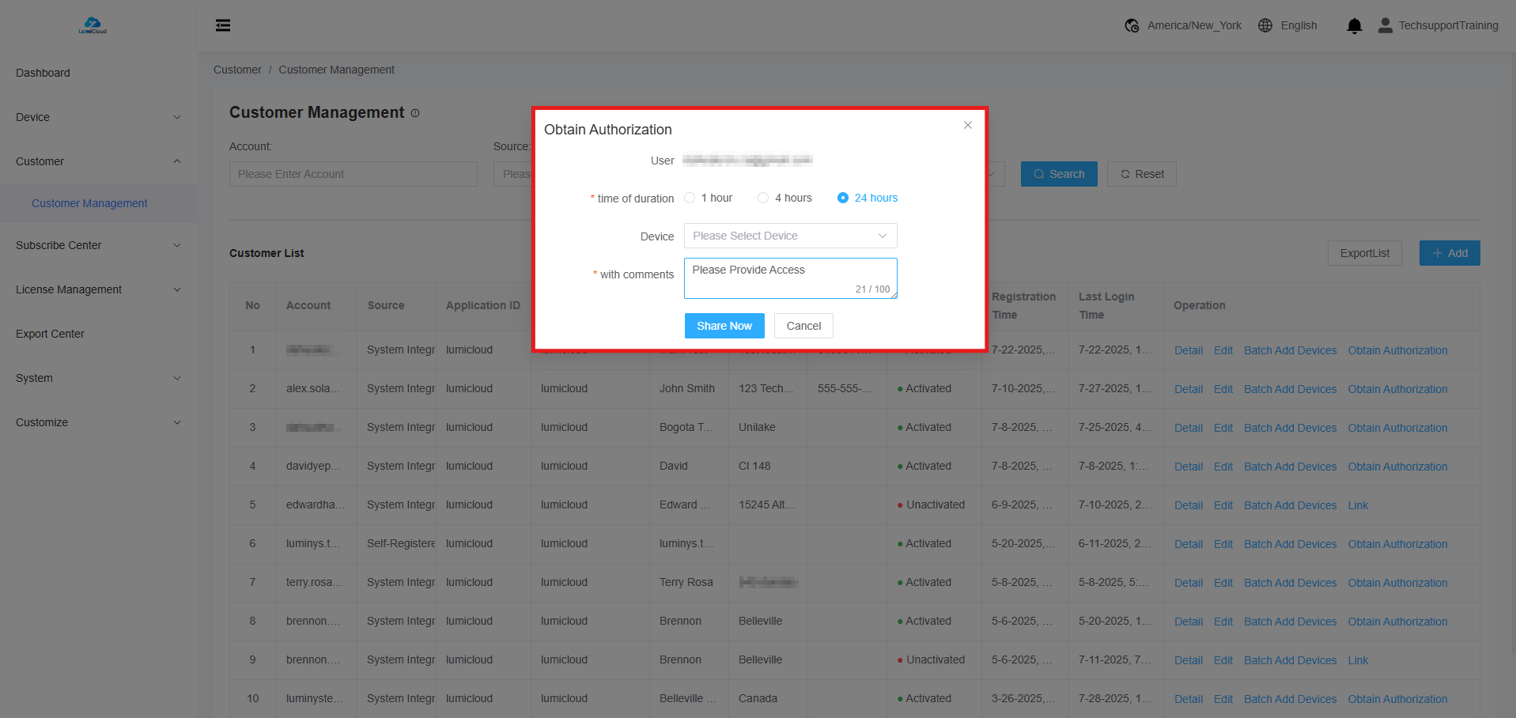
Task: Click into the comments text area
Action: click(x=790, y=278)
